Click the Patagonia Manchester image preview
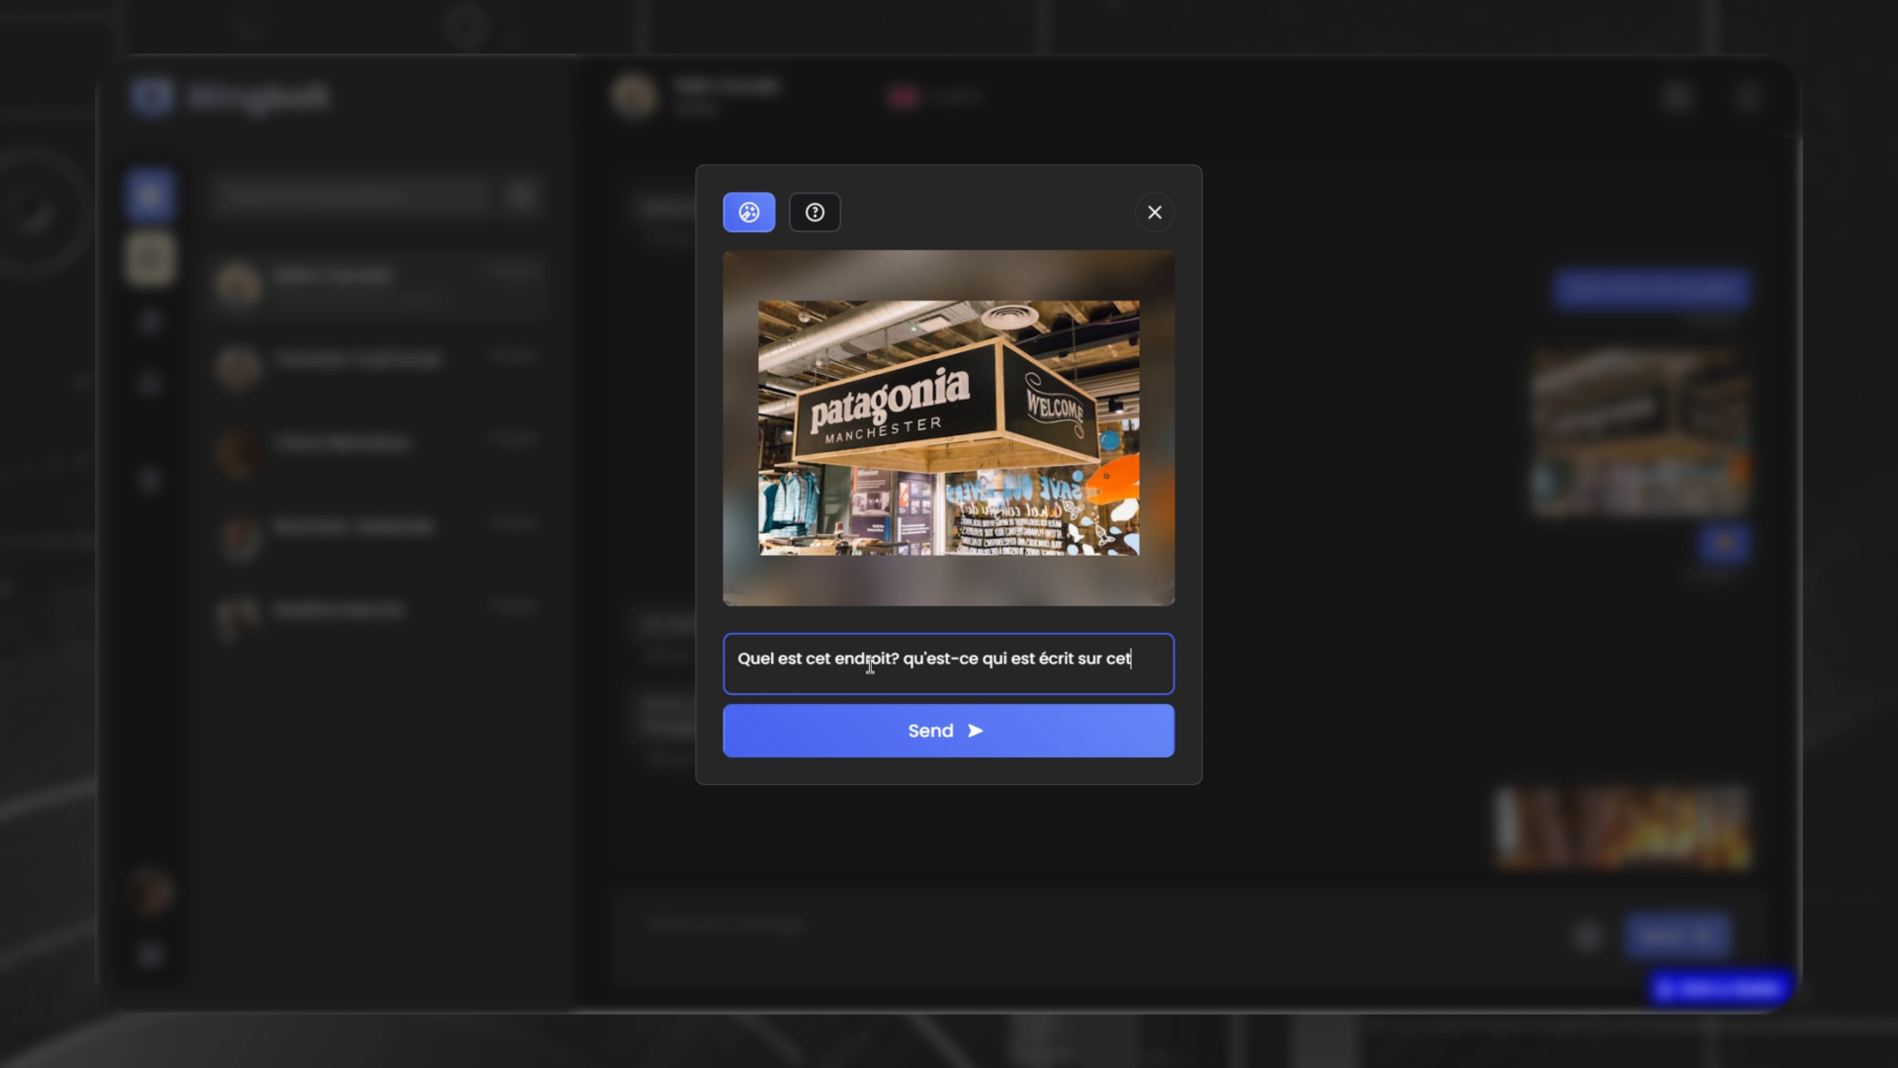Image resolution: width=1898 pixels, height=1068 pixels. pos(948,427)
